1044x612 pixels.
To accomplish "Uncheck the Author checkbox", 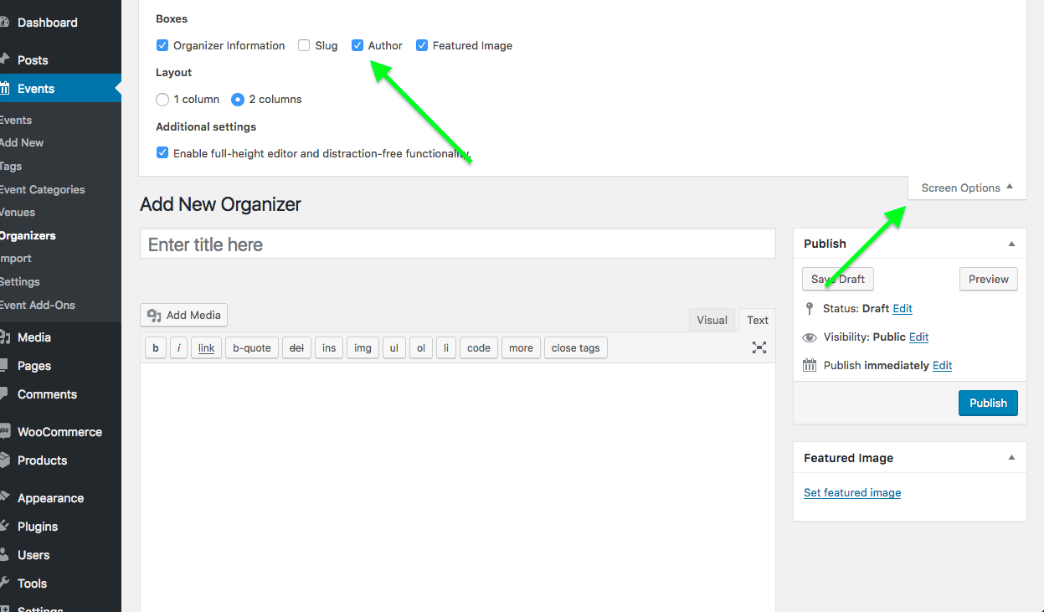I will (357, 46).
